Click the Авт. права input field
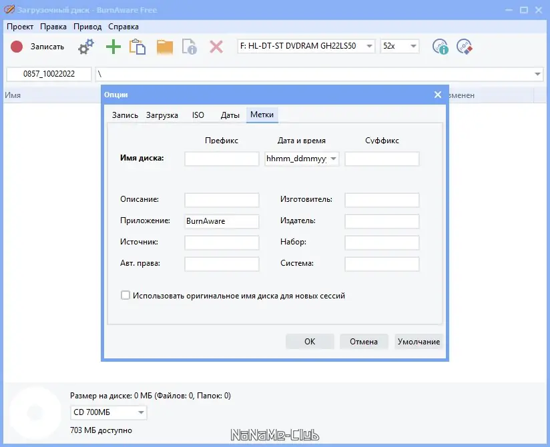Screen dimensions: 550x447 pyautogui.click(x=222, y=264)
